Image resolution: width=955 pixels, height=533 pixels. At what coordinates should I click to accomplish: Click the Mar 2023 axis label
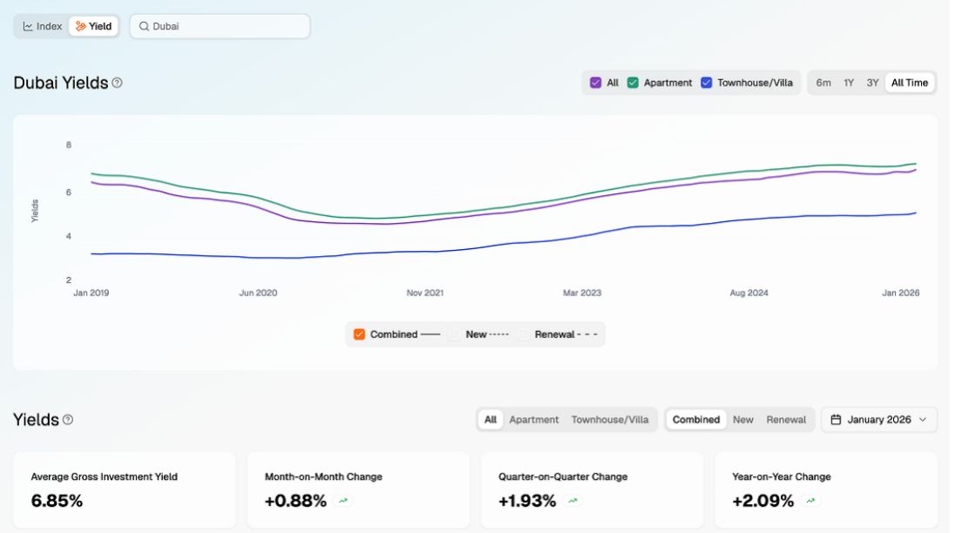coord(582,293)
